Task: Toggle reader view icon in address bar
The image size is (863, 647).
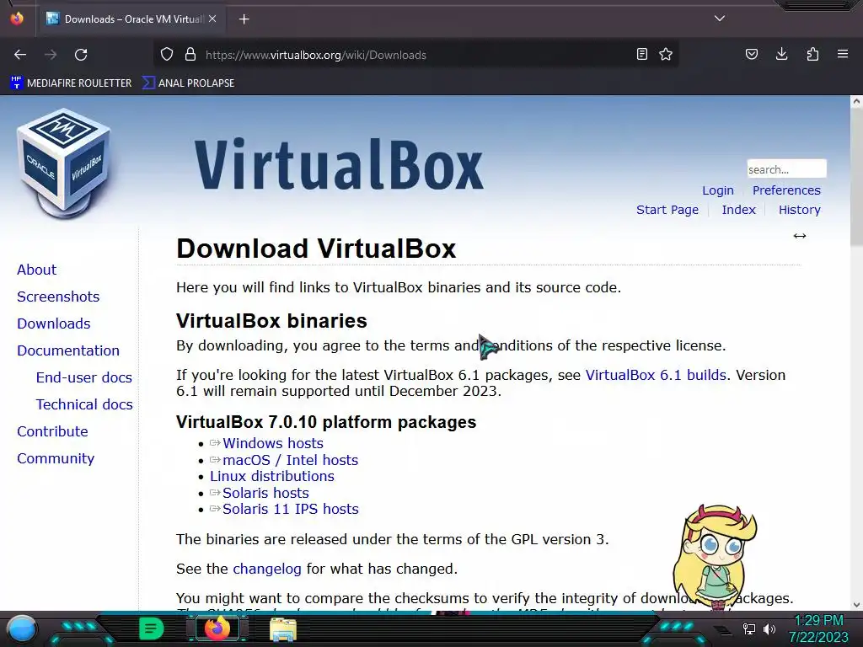Action: pyautogui.click(x=641, y=55)
